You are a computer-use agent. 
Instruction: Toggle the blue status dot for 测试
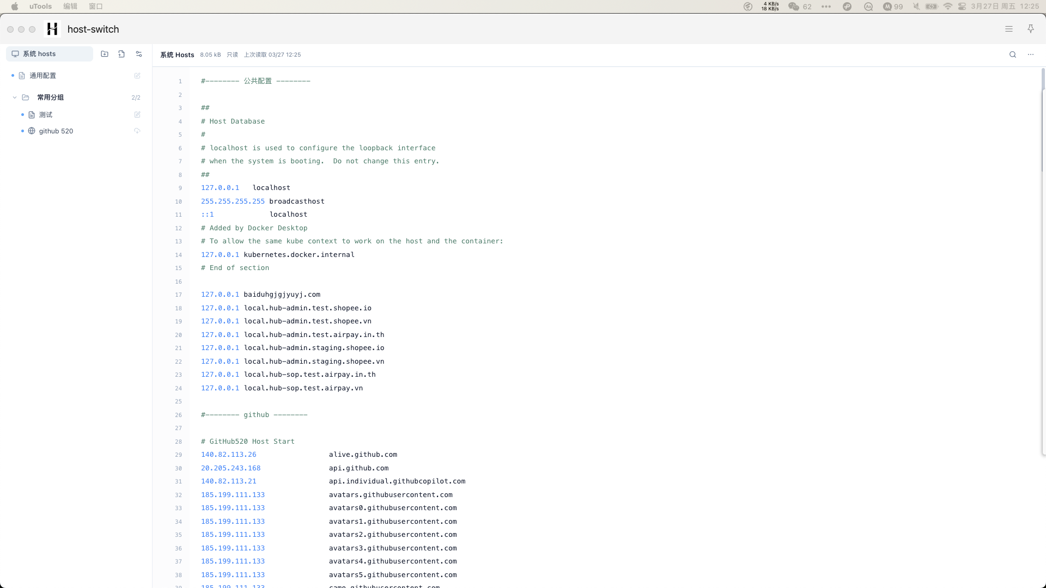click(x=22, y=115)
